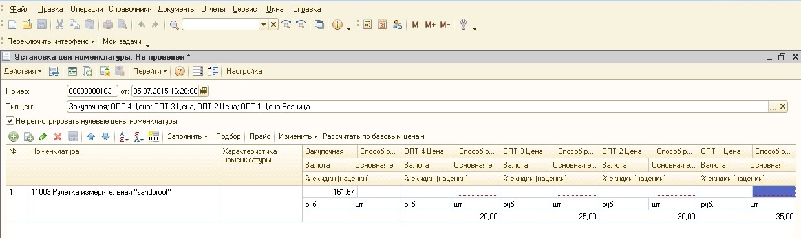
Task: Print using the printer icon
Action: 108,25
